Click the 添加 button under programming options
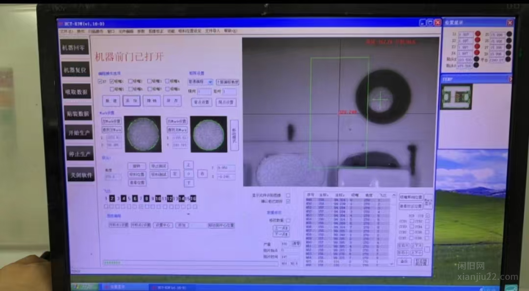This screenshot has width=529, height=291. pos(131,101)
